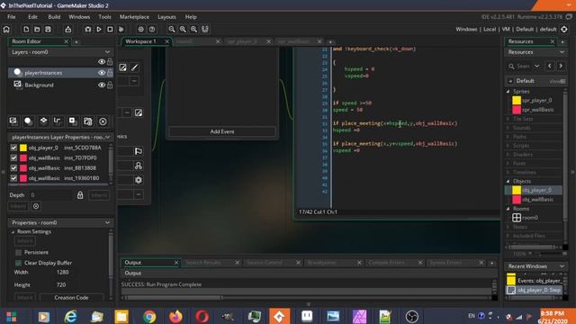
Task: Start the debugger from the toolbar
Action: pos(88,30)
